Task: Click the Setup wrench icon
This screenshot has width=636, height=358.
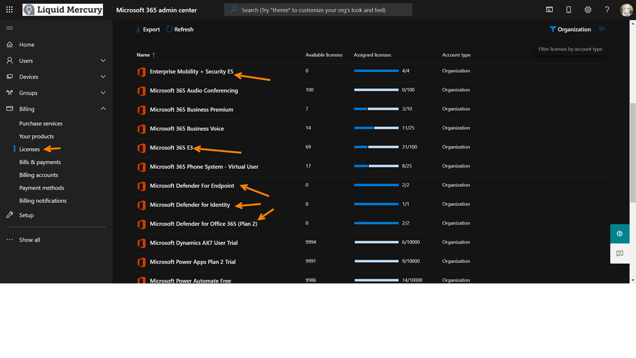Action: pos(9,215)
